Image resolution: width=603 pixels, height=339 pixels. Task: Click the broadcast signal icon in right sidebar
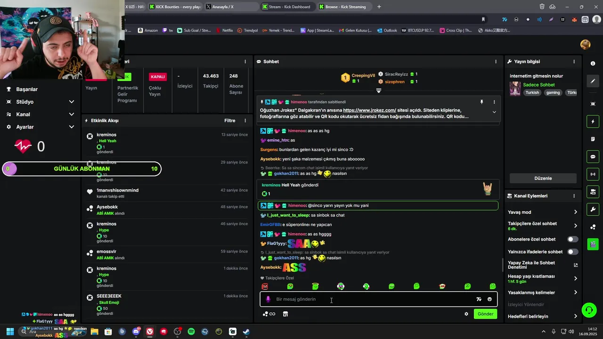(x=593, y=174)
